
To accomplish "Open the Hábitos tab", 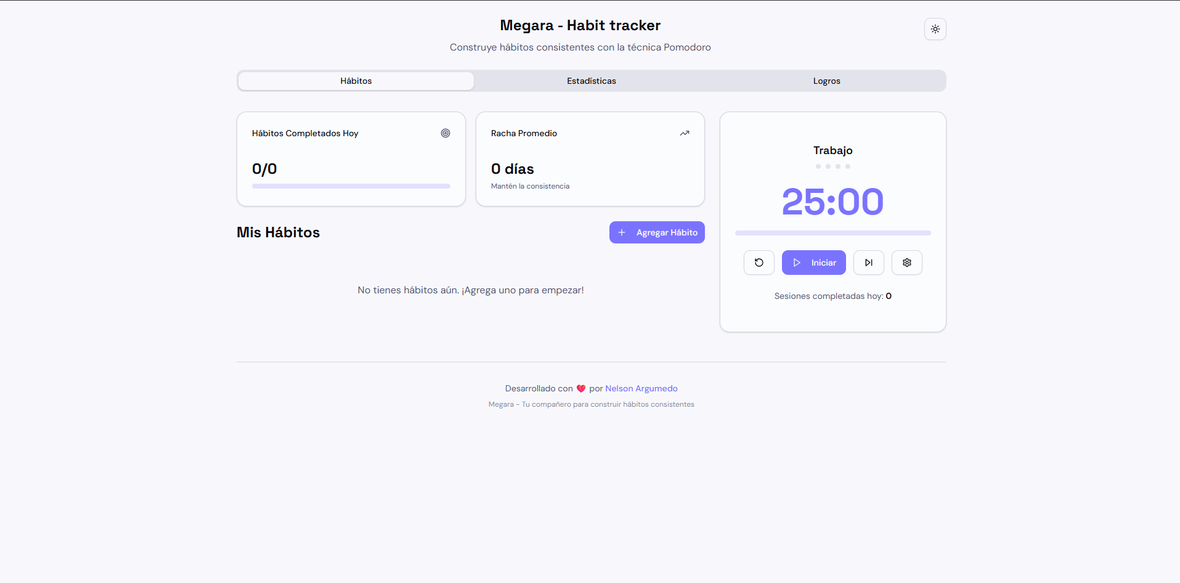I will (x=356, y=81).
